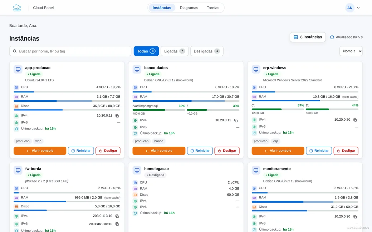Click the 'Atualizado há 5 s' text

pyautogui.click(x=349, y=37)
